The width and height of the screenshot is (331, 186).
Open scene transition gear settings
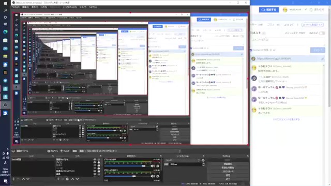point(203,160)
